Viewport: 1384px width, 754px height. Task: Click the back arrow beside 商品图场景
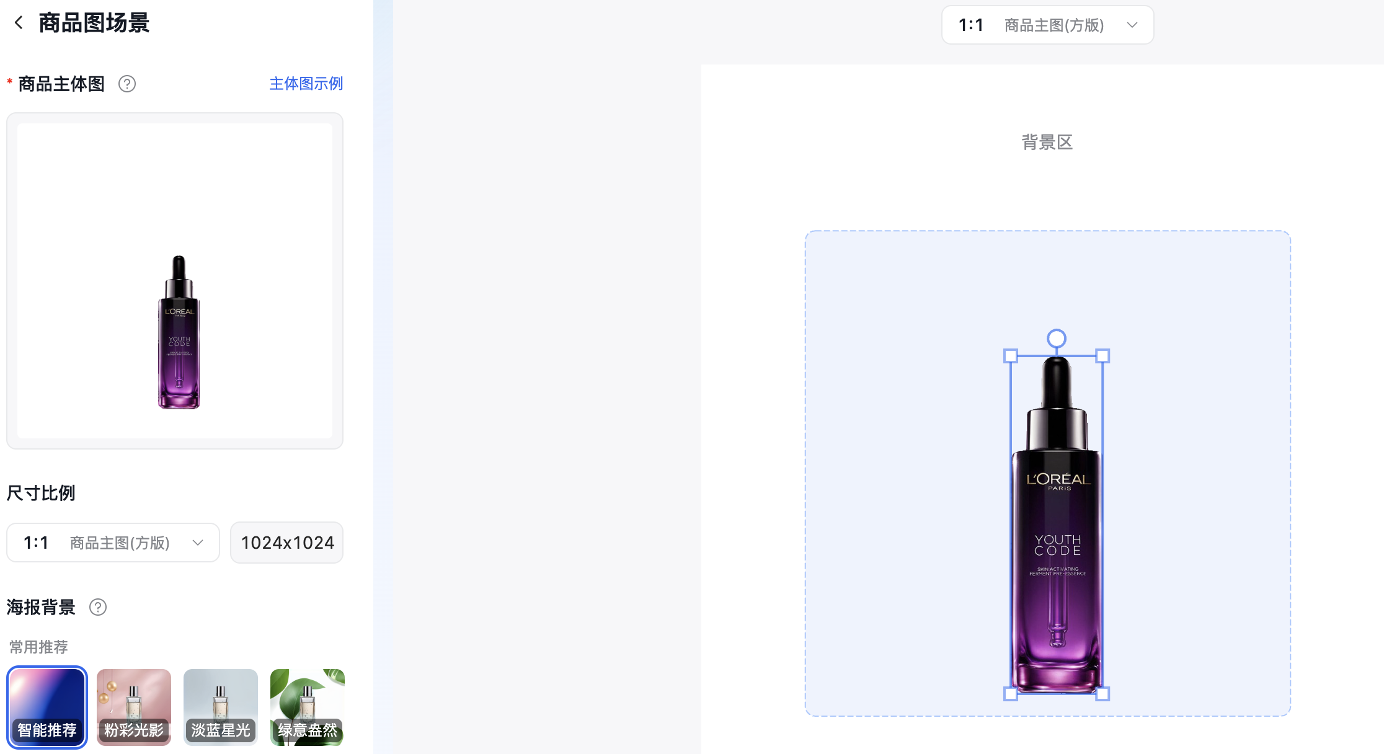(x=19, y=23)
